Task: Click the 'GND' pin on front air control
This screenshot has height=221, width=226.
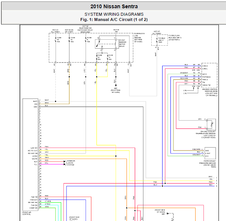Action: pos(36,107)
